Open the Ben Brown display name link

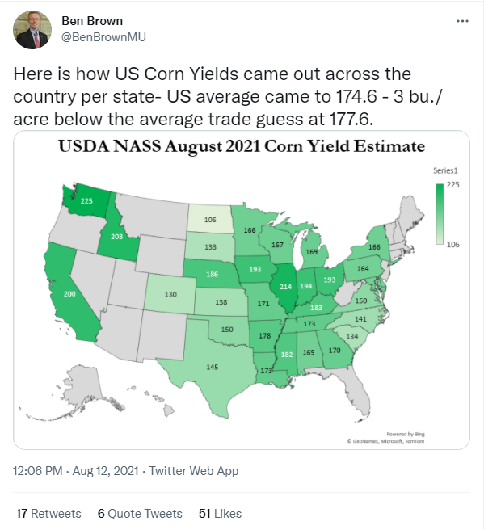click(92, 21)
